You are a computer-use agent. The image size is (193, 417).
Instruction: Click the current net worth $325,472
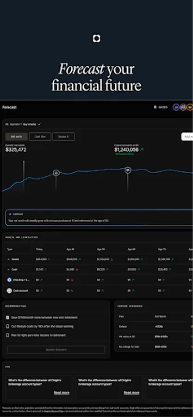click(x=16, y=150)
